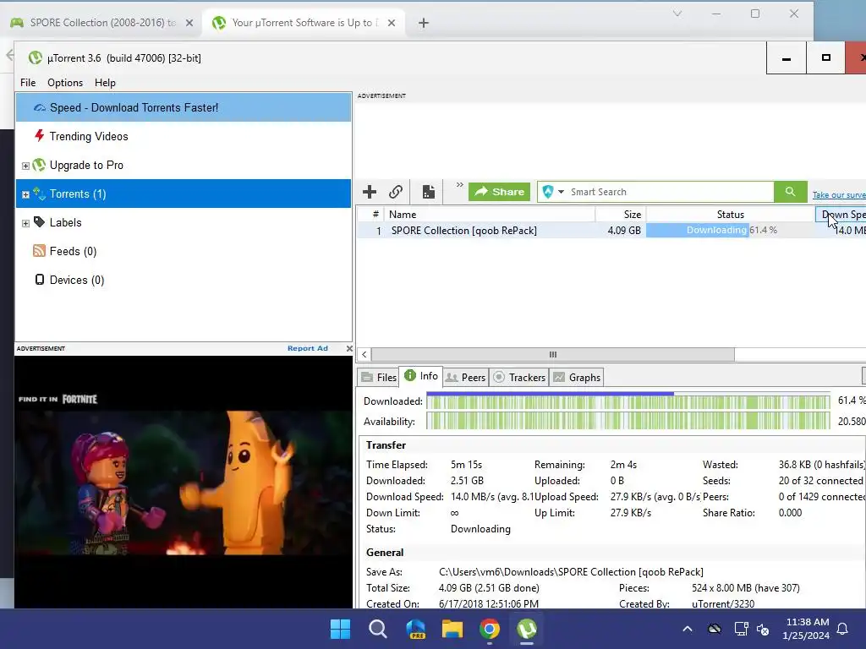Close the uTorrent Software browser tab
Screen dimensions: 866x649
pos(392,23)
